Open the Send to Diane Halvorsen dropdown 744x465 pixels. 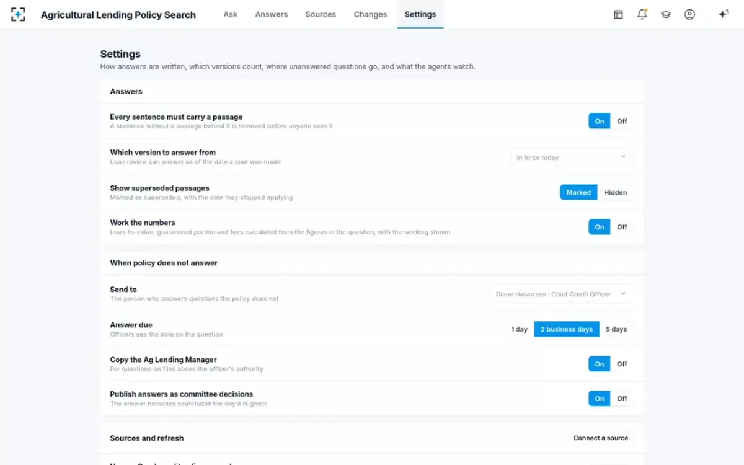coord(561,294)
